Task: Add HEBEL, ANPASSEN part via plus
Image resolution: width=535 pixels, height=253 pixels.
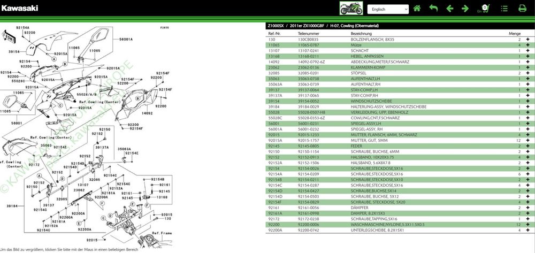Action: coord(528,56)
